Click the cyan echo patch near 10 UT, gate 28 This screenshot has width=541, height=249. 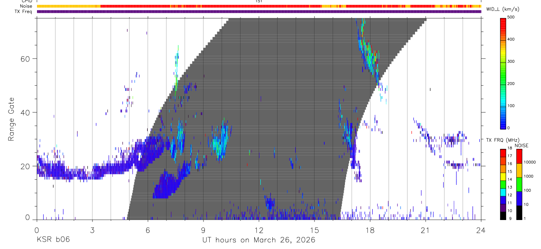coord(221,140)
